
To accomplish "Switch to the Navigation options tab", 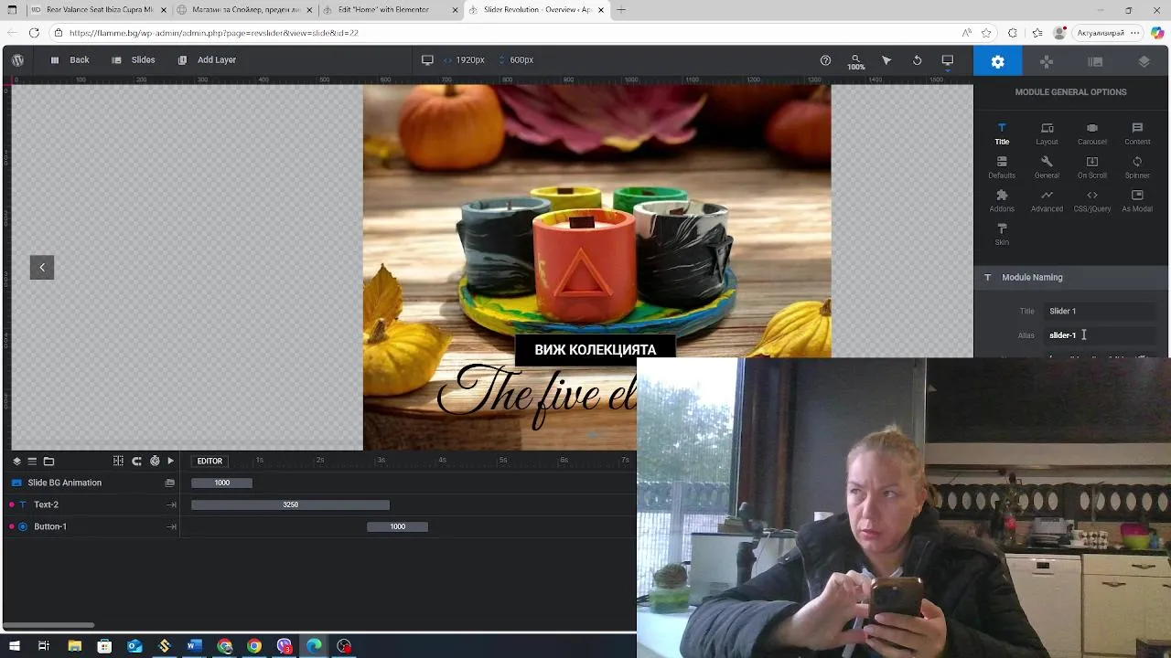I will coord(1047,61).
